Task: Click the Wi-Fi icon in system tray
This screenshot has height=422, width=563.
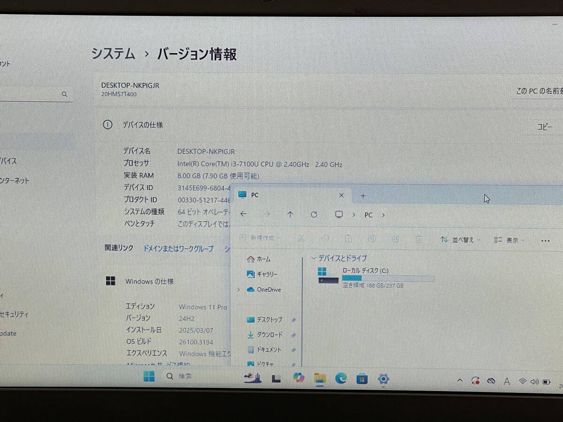Action: 522,382
